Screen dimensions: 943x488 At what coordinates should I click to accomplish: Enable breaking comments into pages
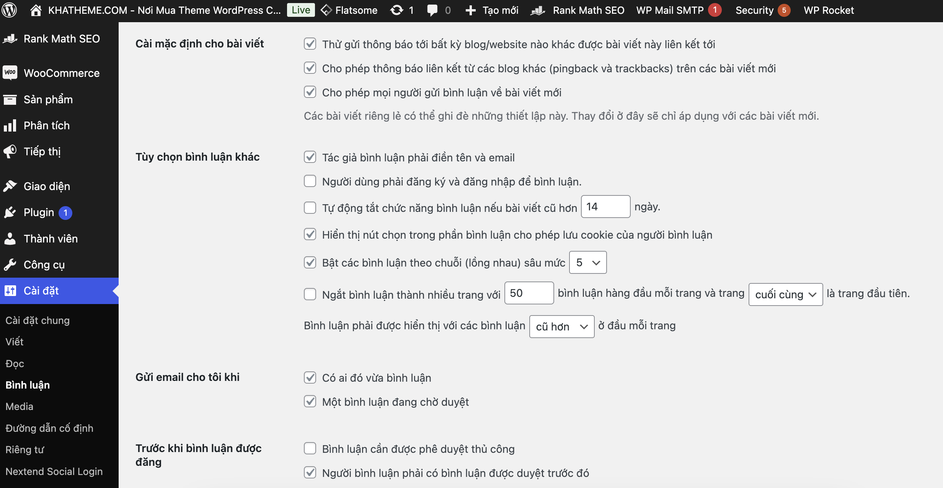(x=310, y=294)
